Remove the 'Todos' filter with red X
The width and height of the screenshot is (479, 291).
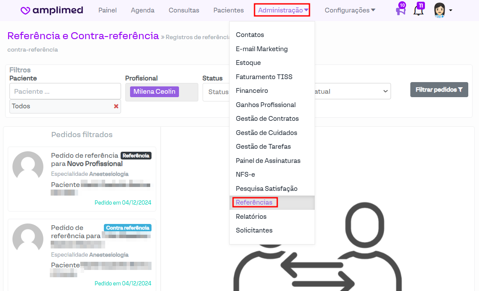point(116,106)
